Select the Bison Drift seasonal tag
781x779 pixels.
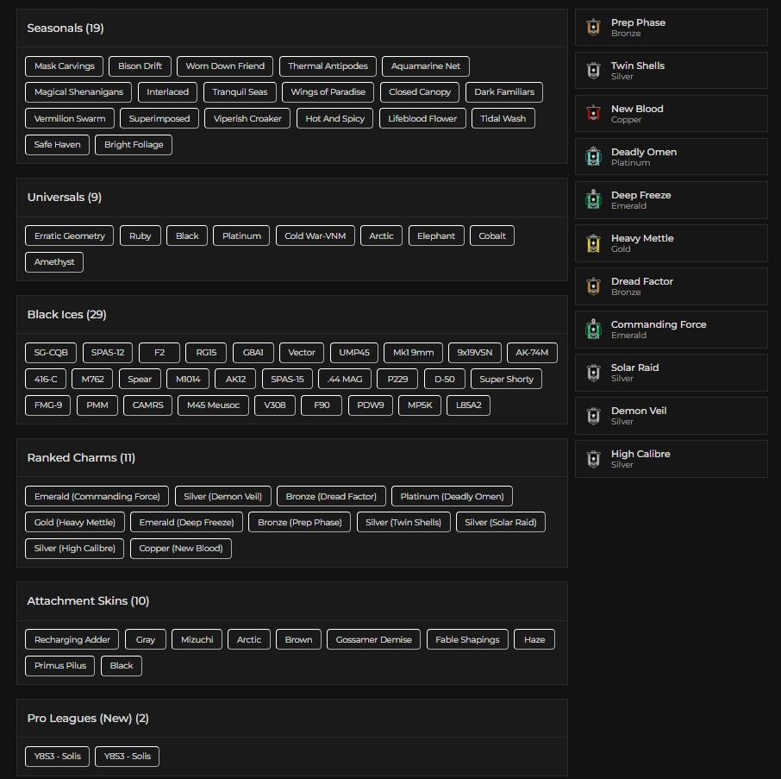click(x=140, y=66)
